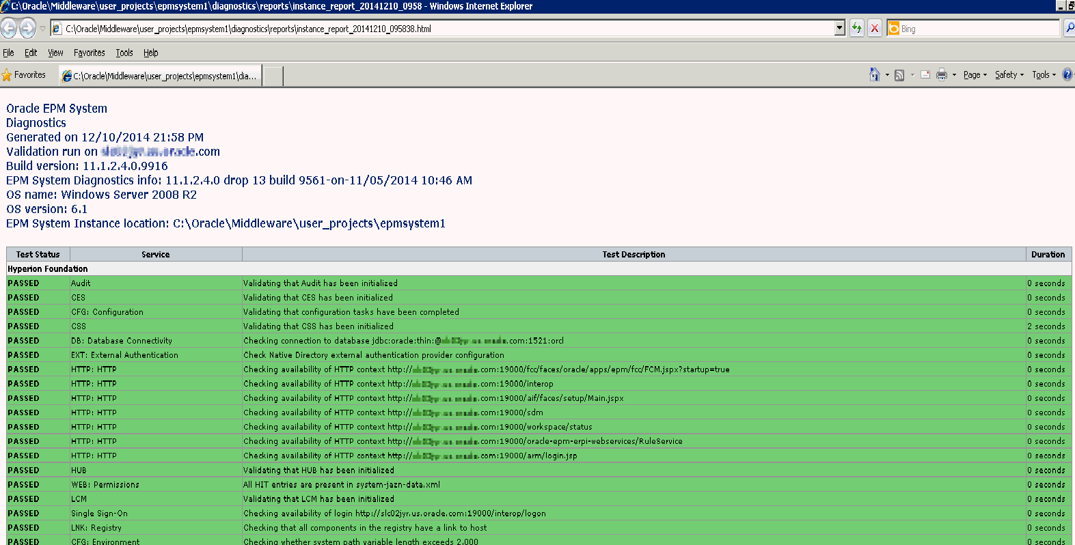Viewport: 1075px width, 545px height.
Task: Go back with the Back arrow button
Action: [9, 28]
